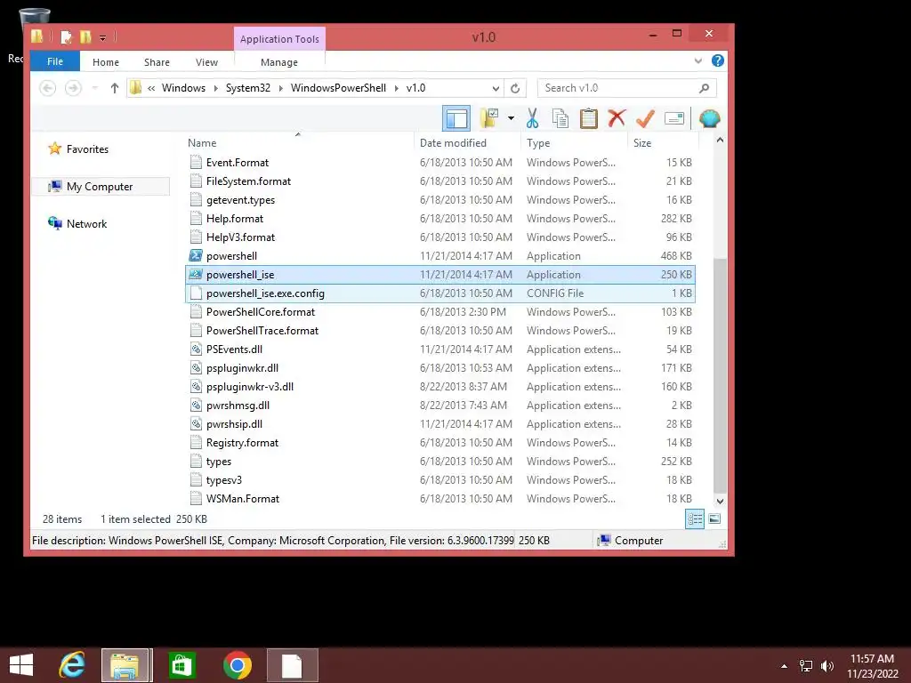Image resolution: width=911 pixels, height=683 pixels.
Task: Sort files by the Size column header
Action: (x=662, y=143)
